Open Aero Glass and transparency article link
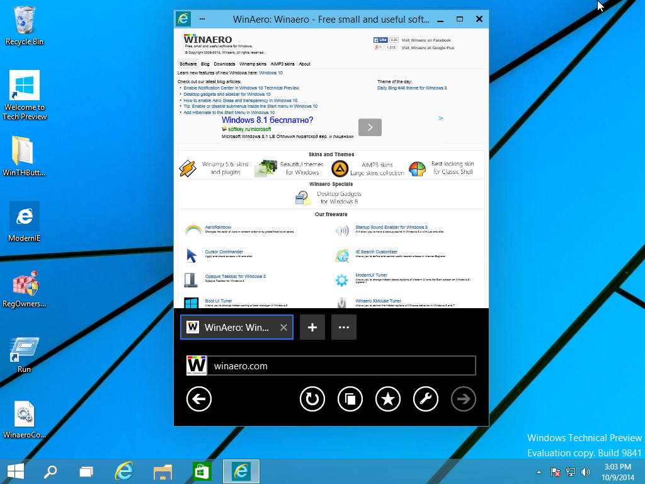The image size is (645, 484). (240, 100)
